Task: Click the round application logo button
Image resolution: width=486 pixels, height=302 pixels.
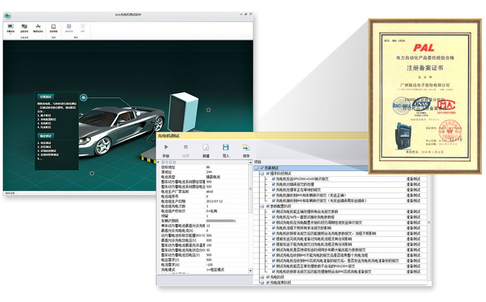Action: tap(7, 16)
